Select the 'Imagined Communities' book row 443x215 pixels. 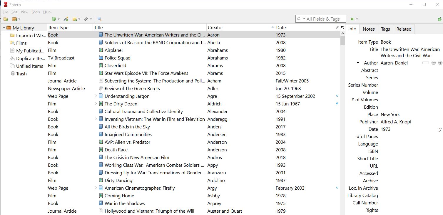coord(193,134)
